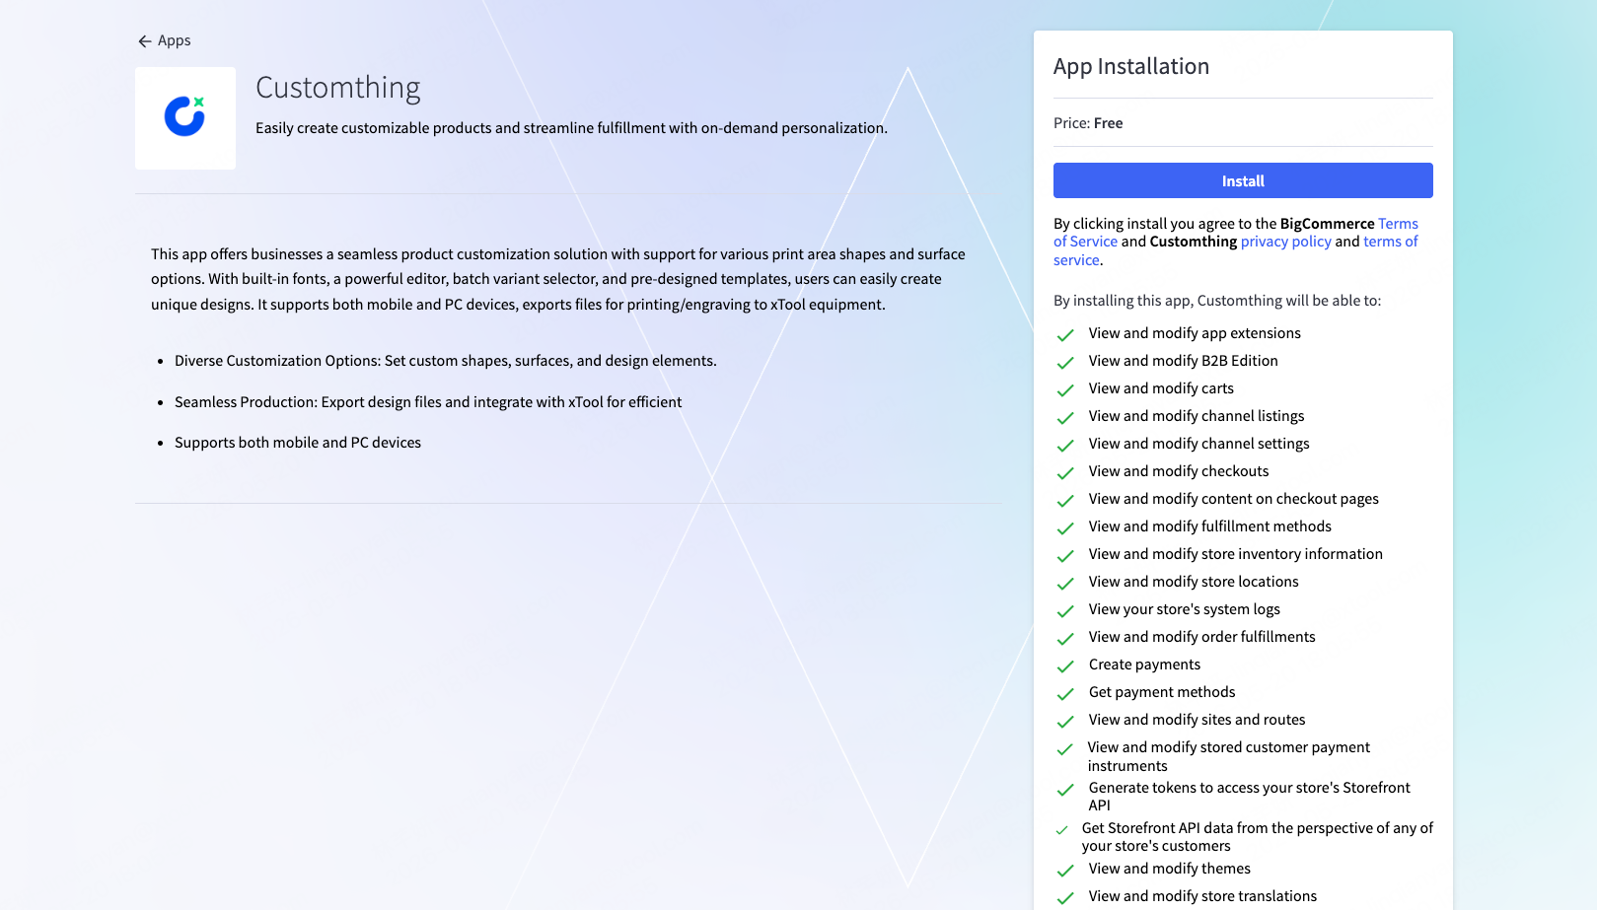Open the Apps back link
The height and width of the screenshot is (910, 1597).
coord(165,40)
